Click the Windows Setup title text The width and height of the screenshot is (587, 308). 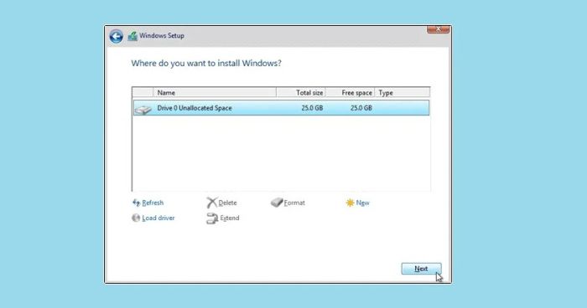click(x=162, y=35)
